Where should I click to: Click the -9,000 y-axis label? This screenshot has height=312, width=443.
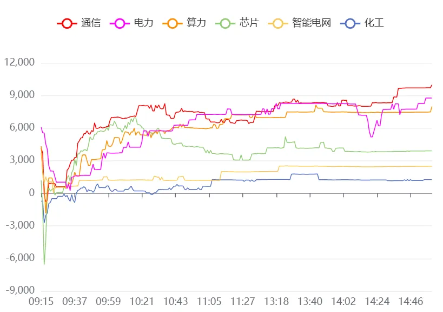(19, 291)
